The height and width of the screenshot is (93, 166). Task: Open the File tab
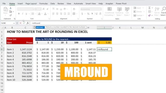tap(4, 4)
